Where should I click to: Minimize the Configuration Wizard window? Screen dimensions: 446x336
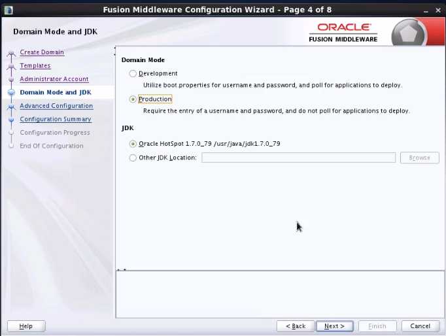[x=426, y=10]
